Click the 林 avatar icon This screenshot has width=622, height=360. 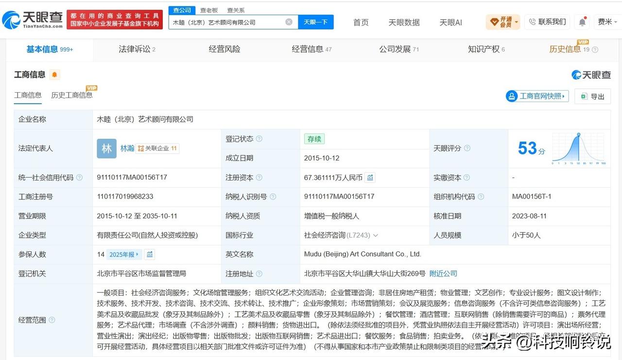tap(106, 148)
